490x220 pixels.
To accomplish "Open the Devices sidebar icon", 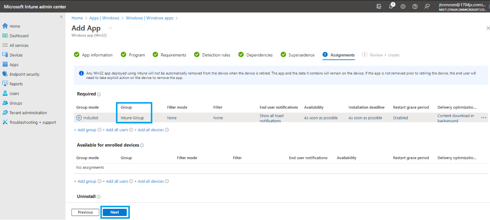I will pyautogui.click(x=5, y=55).
